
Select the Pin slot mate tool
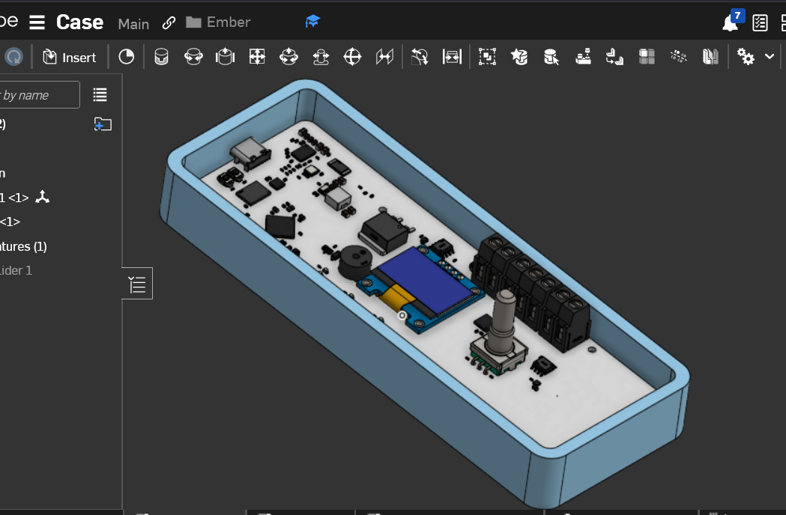tap(321, 57)
